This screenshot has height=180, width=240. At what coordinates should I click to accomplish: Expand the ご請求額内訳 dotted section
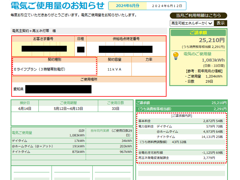click(x=180, y=139)
